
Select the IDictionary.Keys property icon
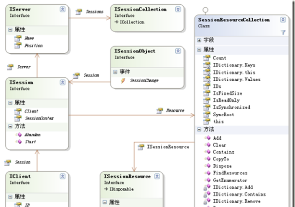click(x=207, y=65)
